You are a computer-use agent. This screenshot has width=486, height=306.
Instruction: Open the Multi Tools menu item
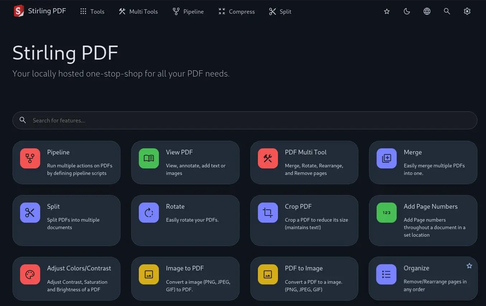click(138, 11)
